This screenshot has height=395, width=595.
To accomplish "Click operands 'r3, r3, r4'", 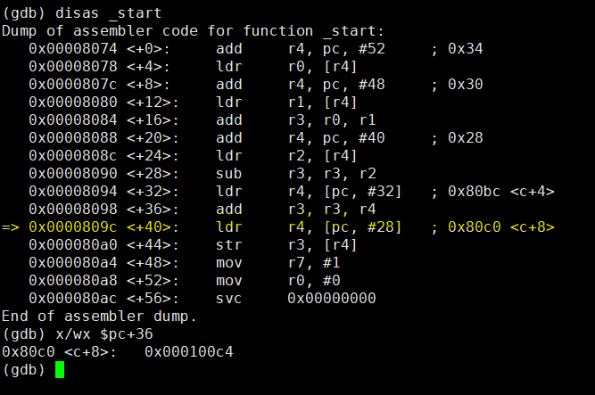I will click(x=332, y=210).
